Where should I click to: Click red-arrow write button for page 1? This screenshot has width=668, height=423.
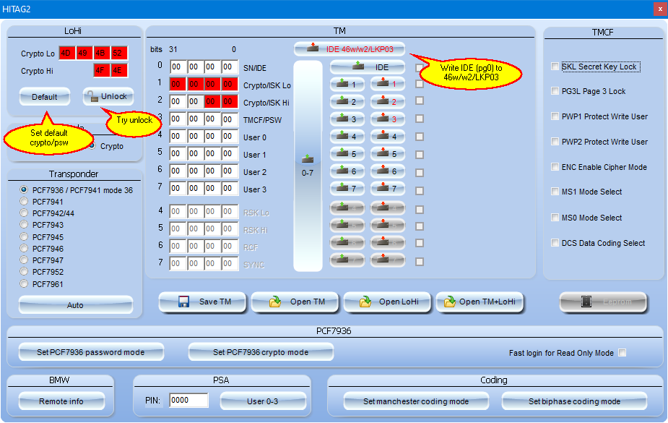(388, 85)
